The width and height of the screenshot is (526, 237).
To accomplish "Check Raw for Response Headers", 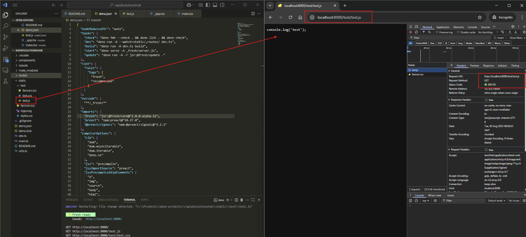I will pyautogui.click(x=486, y=100).
